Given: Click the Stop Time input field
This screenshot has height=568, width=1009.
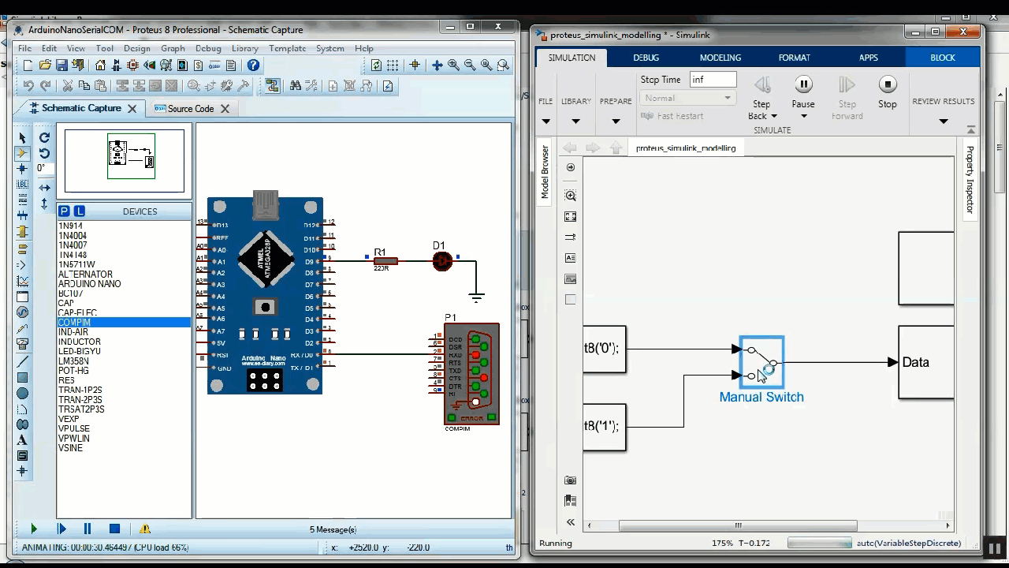Looking at the screenshot, I should (x=713, y=80).
